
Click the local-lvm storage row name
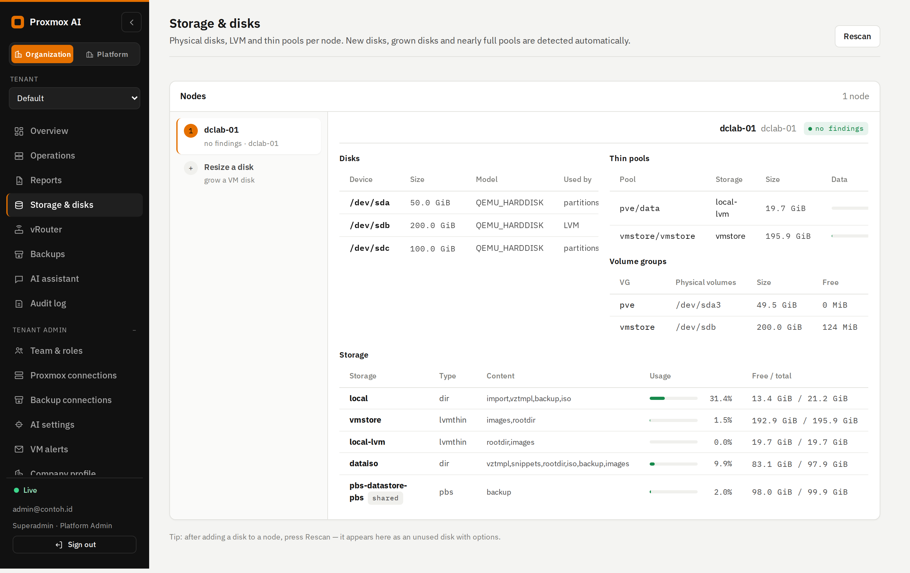pos(367,442)
